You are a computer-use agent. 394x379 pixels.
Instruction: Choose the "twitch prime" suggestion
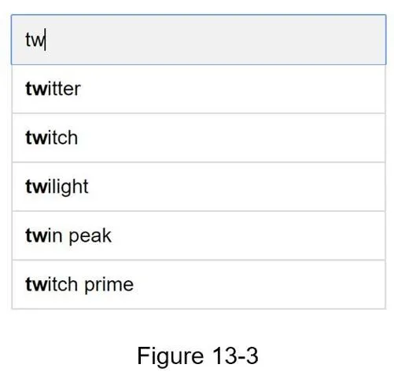tap(198, 285)
